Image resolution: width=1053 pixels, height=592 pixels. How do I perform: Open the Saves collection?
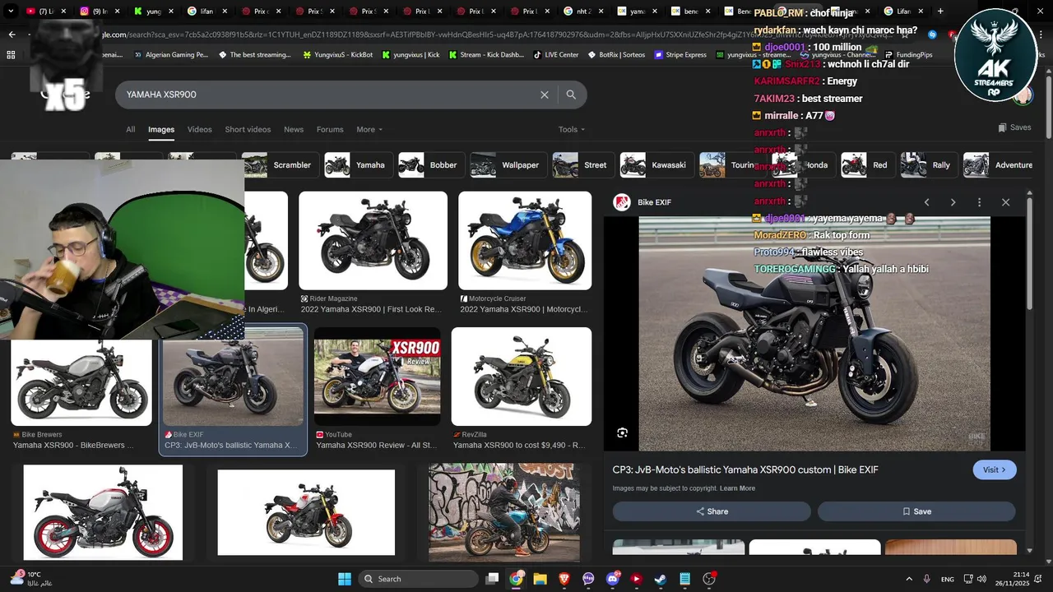tap(1014, 127)
